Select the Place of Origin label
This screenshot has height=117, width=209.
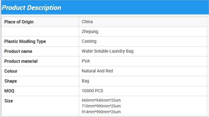pos(19,22)
